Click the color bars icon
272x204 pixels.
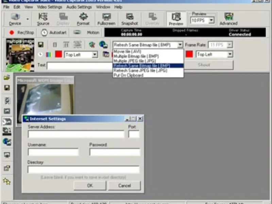[49, 55]
